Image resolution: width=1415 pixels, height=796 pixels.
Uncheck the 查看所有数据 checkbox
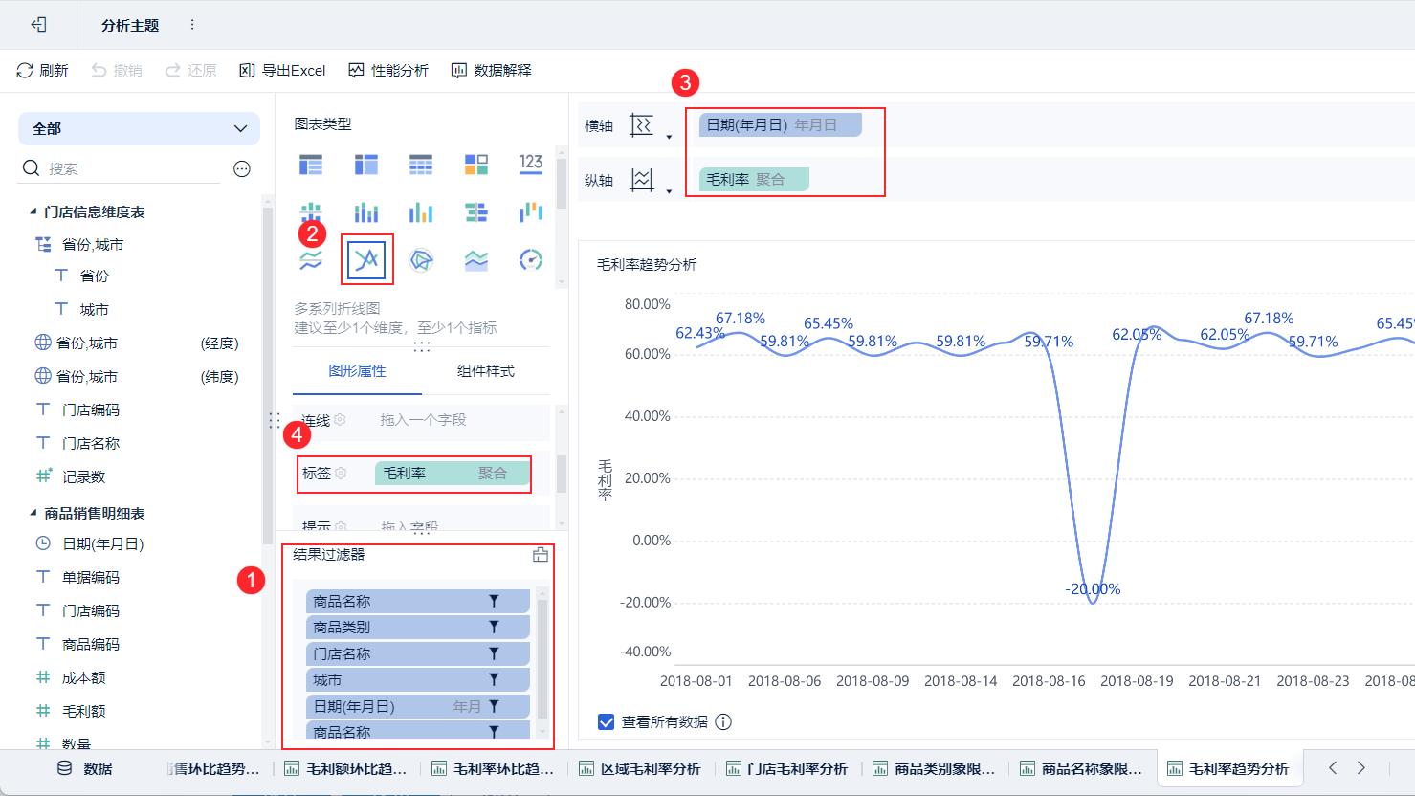pos(606,721)
